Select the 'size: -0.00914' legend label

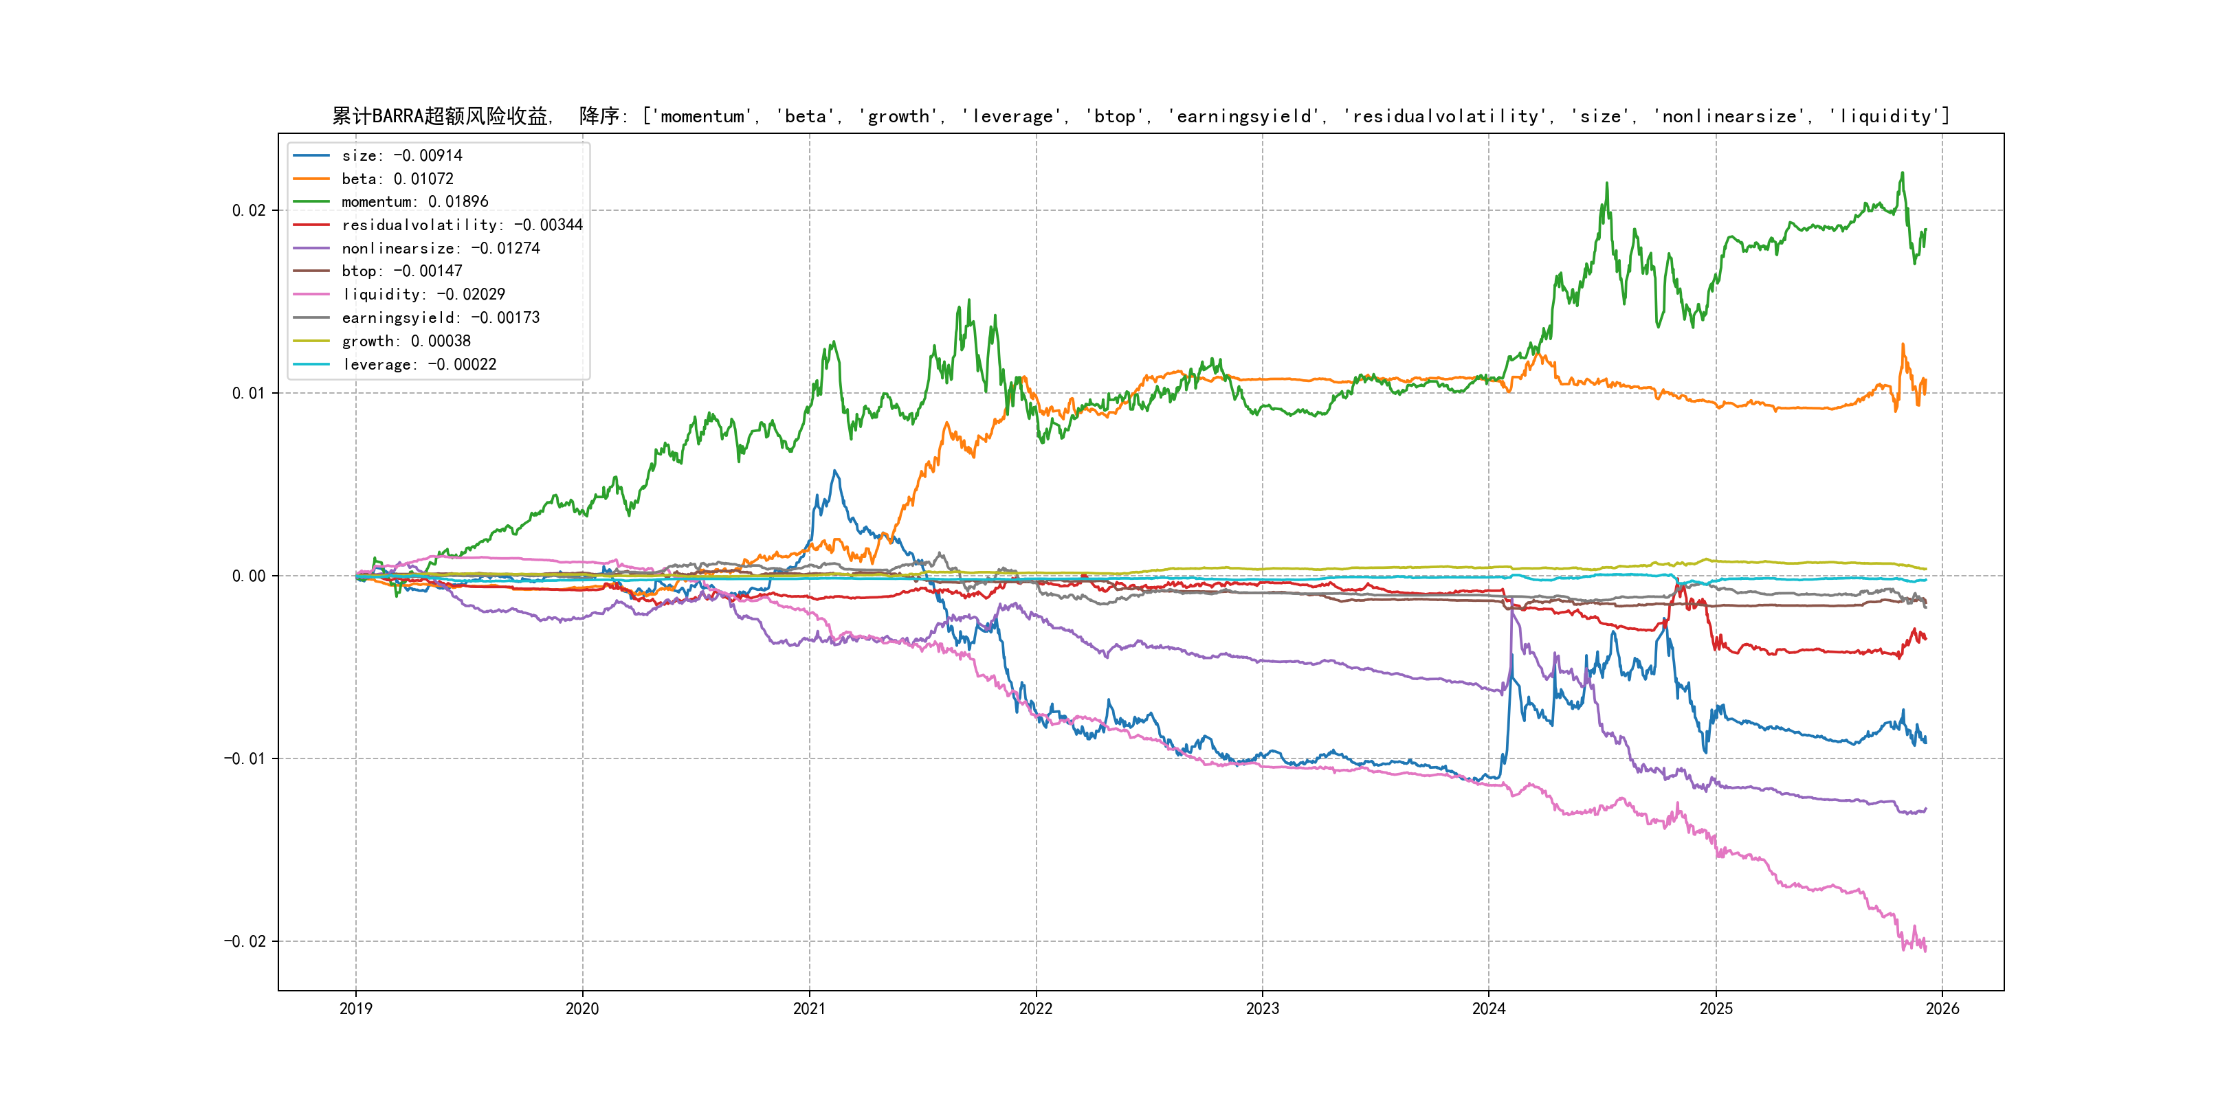[402, 155]
